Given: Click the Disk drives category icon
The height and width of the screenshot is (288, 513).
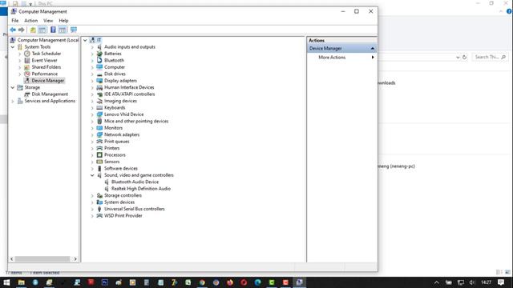Looking at the screenshot, I should tap(99, 74).
